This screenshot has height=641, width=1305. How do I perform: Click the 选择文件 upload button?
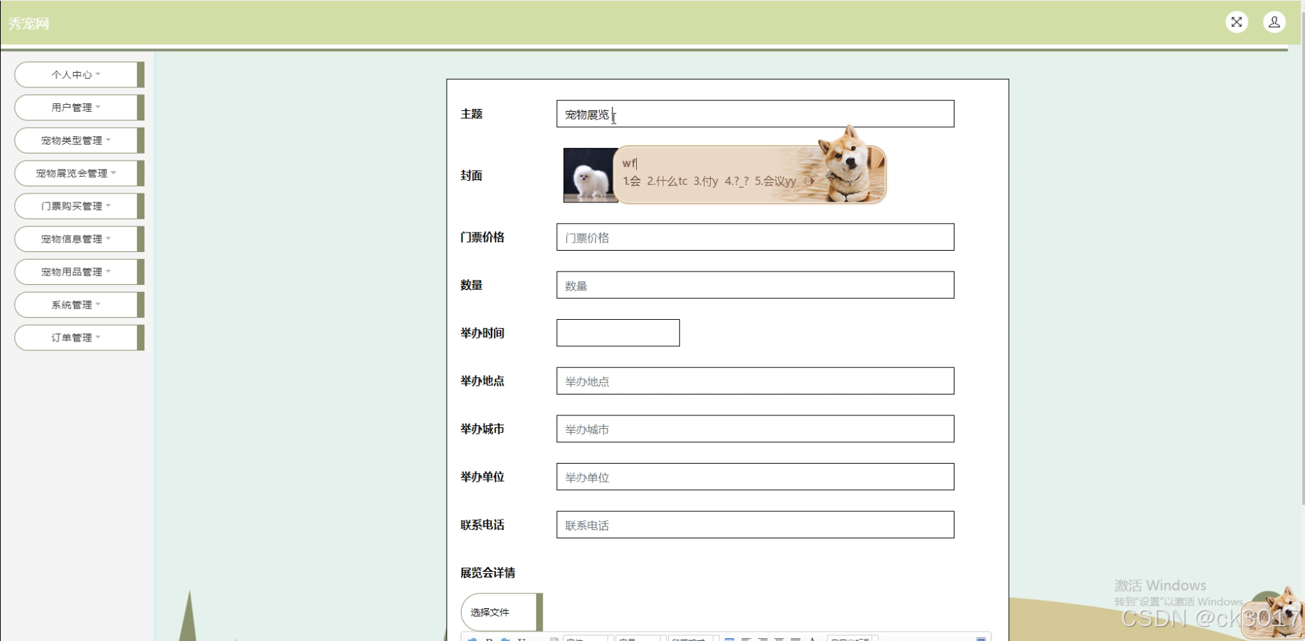[501, 612]
